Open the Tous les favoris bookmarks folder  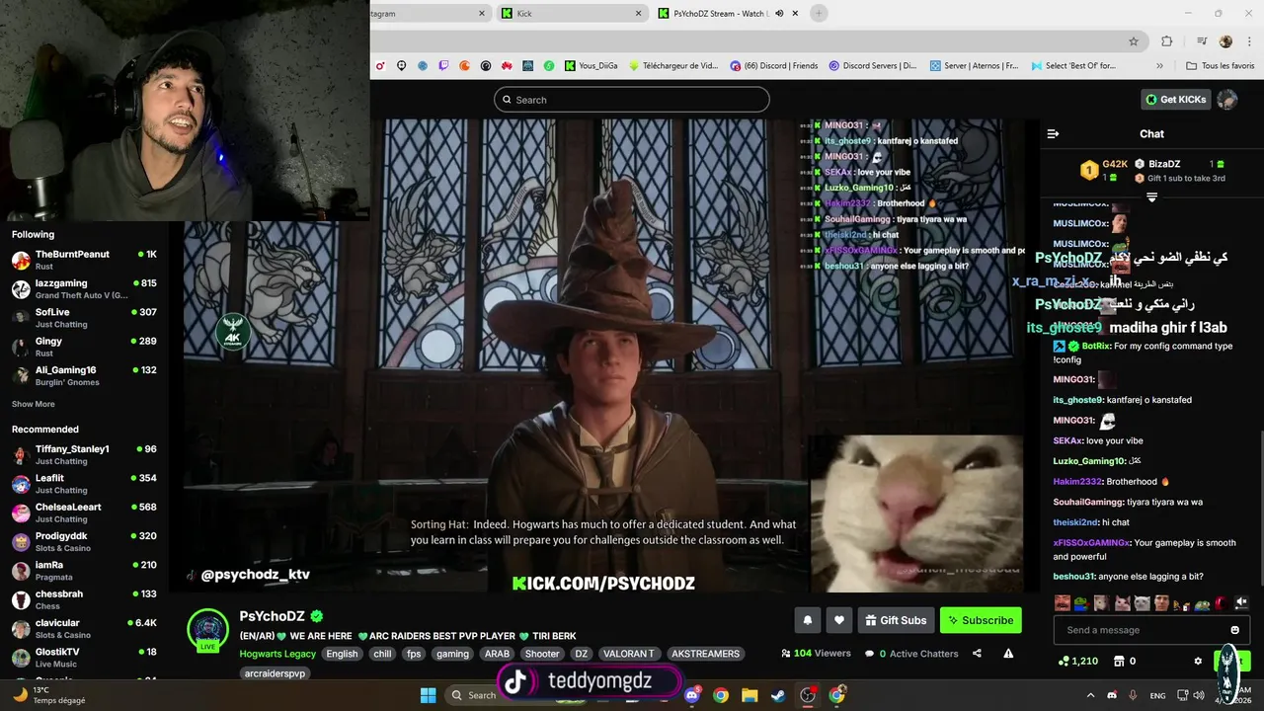pos(1221,66)
